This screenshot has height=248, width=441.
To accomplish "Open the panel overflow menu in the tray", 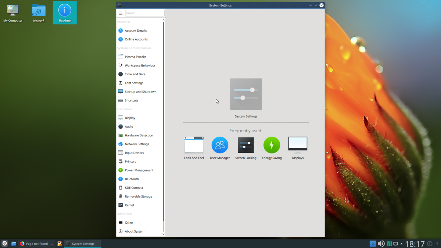I will 437,243.
